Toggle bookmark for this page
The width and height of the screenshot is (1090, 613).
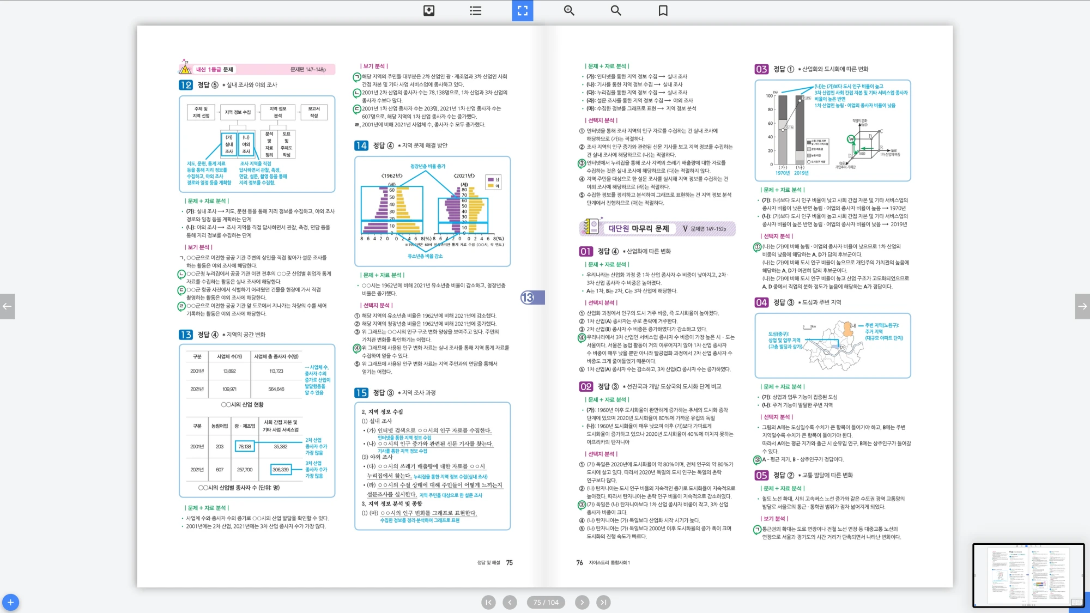tap(663, 10)
